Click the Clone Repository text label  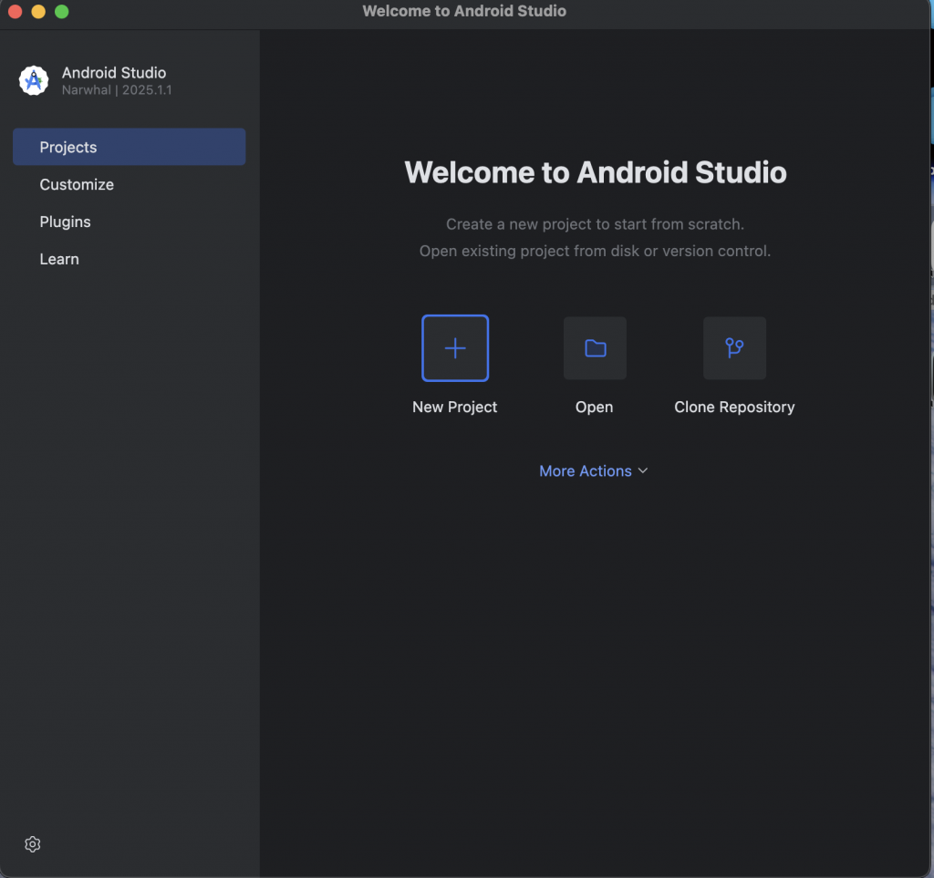tap(734, 407)
